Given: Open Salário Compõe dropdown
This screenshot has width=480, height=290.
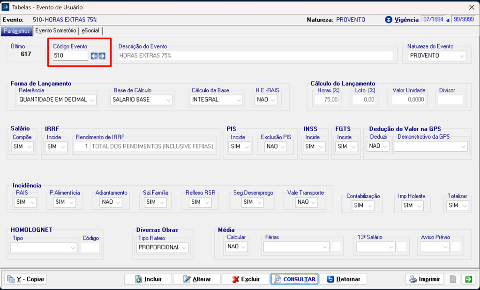Looking at the screenshot, I should tap(22, 147).
